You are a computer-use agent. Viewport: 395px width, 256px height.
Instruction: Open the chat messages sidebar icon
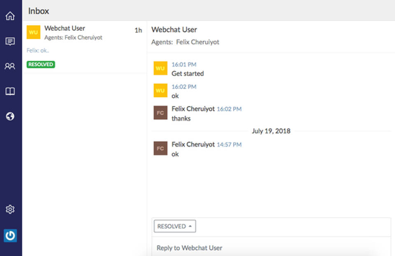click(x=10, y=41)
